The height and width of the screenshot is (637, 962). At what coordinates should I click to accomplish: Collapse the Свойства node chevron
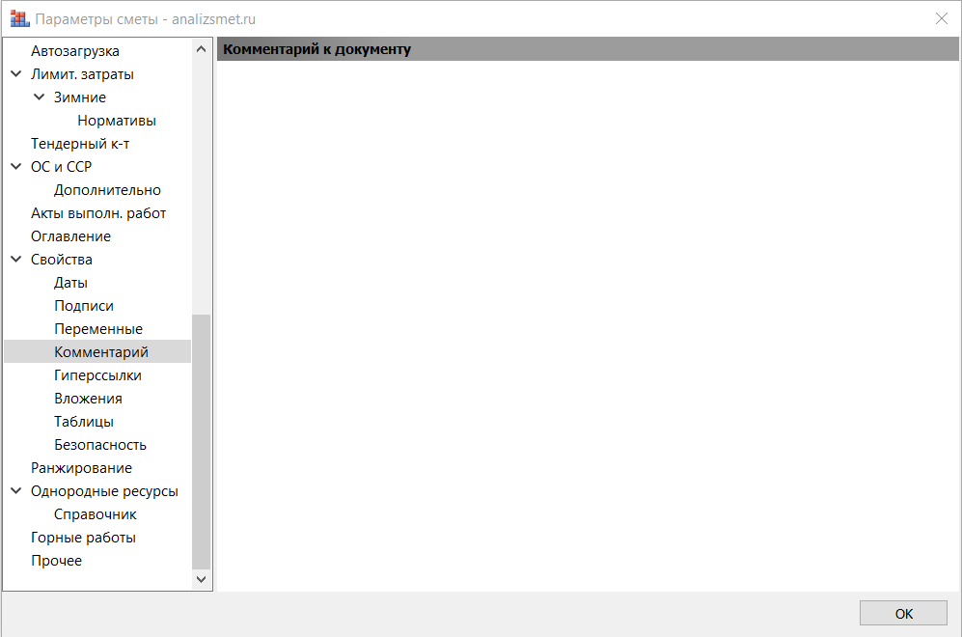pos(16,260)
